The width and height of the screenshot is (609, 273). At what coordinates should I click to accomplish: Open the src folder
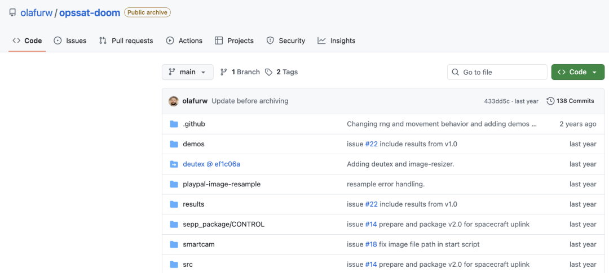(188, 265)
